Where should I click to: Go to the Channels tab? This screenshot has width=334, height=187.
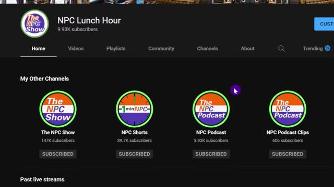208,48
